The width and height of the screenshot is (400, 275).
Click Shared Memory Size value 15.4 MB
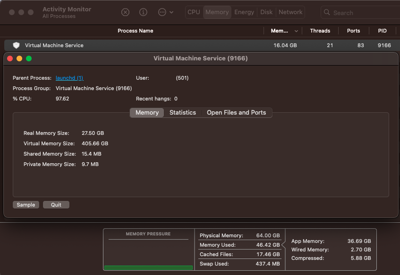[x=91, y=154]
